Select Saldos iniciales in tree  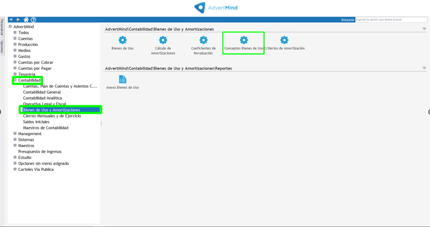tap(36, 122)
